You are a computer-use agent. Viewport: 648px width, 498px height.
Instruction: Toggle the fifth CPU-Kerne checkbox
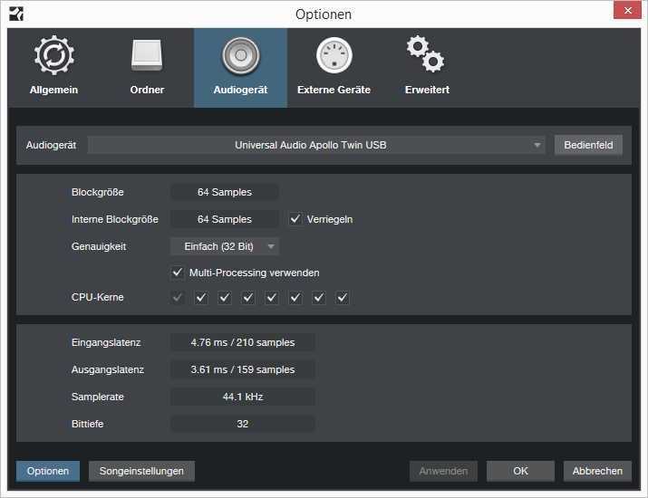click(272, 297)
